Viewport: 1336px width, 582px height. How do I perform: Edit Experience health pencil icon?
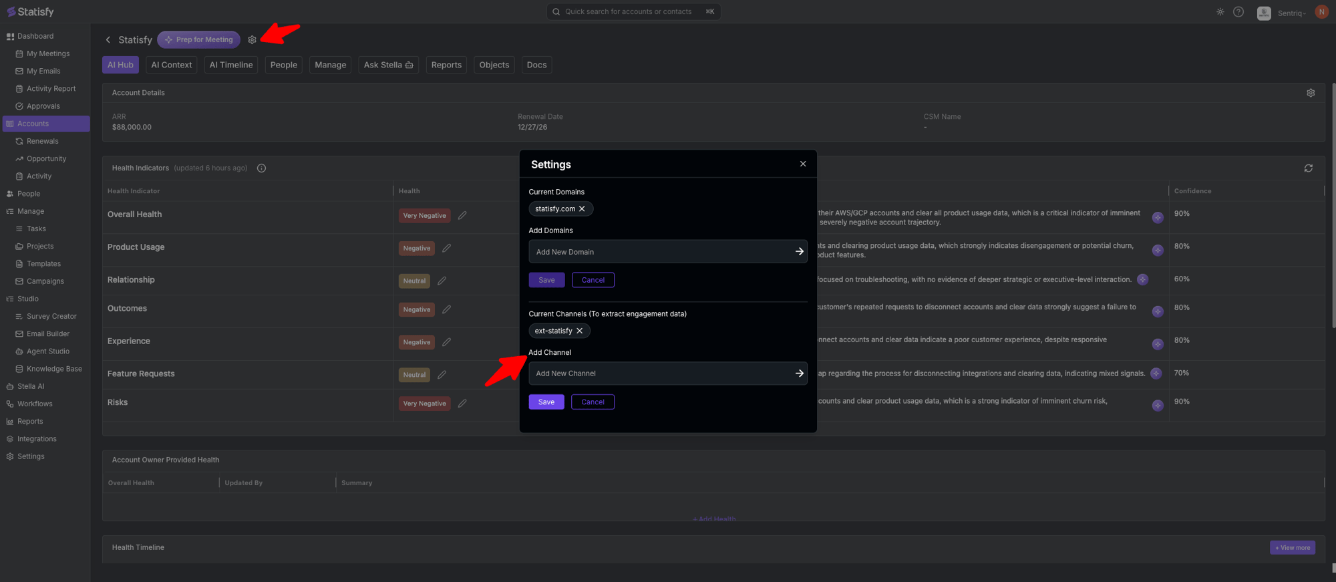click(447, 342)
